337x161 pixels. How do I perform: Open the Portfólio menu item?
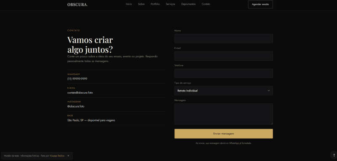pyautogui.click(x=155, y=4)
